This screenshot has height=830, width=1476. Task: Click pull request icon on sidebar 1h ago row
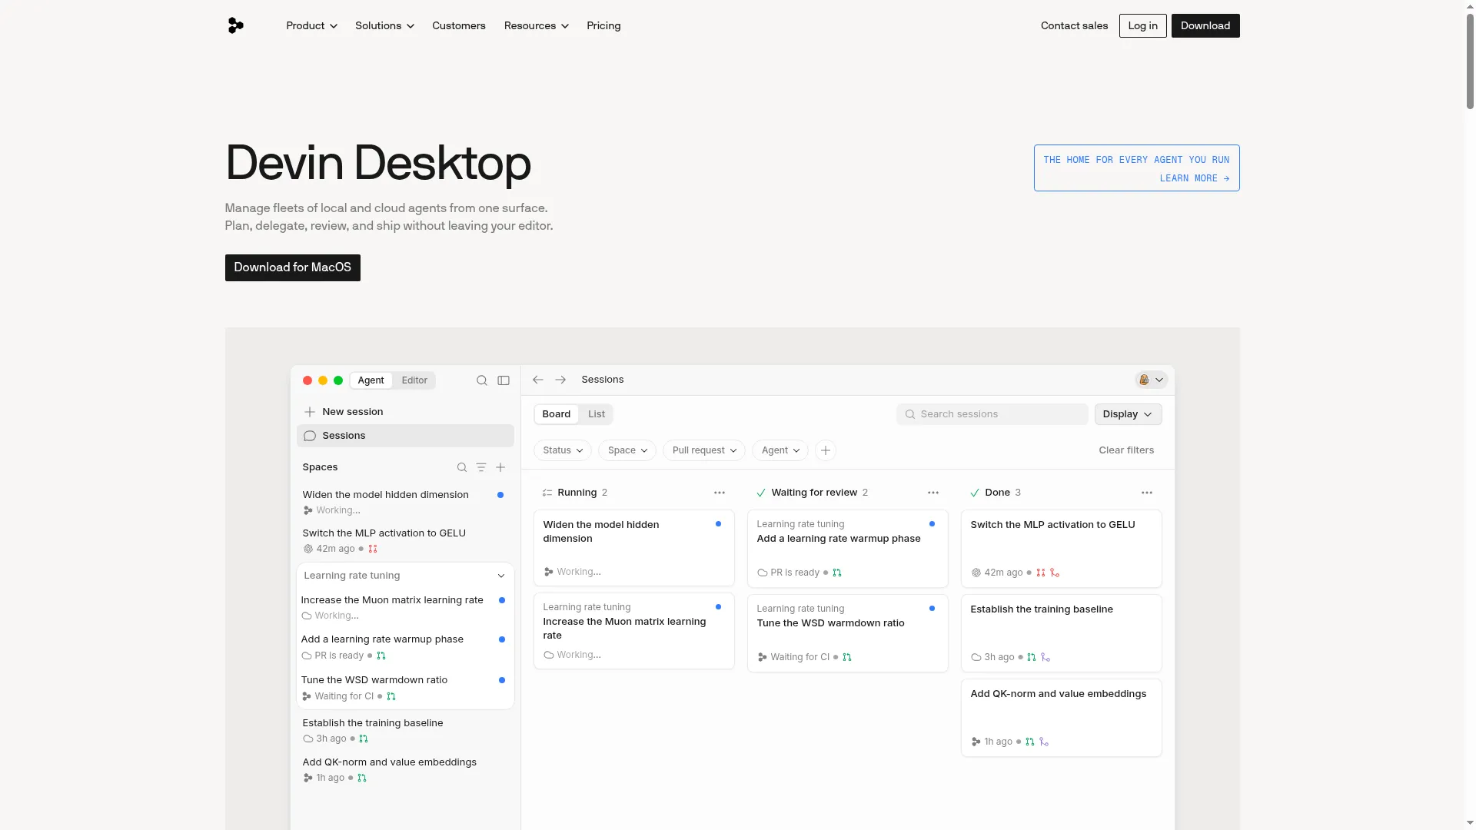[x=362, y=778]
